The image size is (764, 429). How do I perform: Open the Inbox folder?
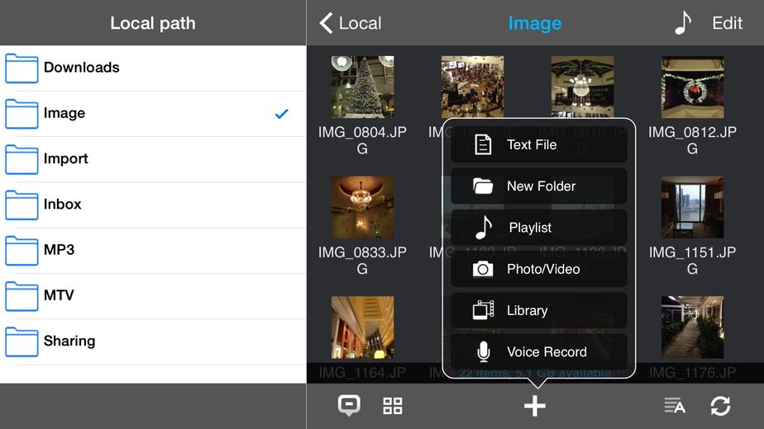[153, 205]
